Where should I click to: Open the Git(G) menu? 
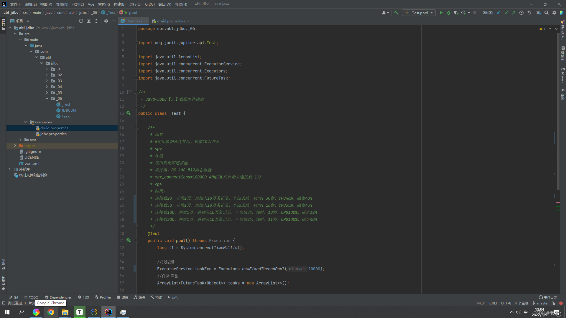(x=150, y=4)
